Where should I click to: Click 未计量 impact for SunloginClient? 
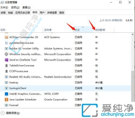coord(99,88)
